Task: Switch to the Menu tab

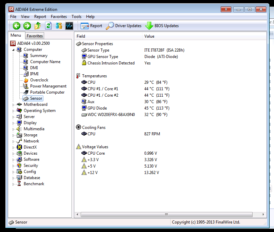Action: point(16,35)
